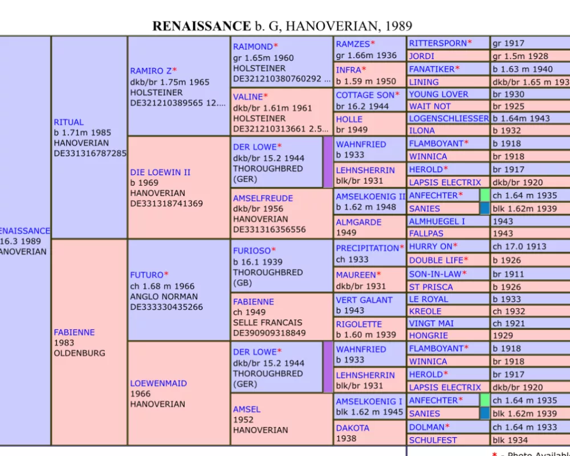Click the ALMGARDE link

358,222
